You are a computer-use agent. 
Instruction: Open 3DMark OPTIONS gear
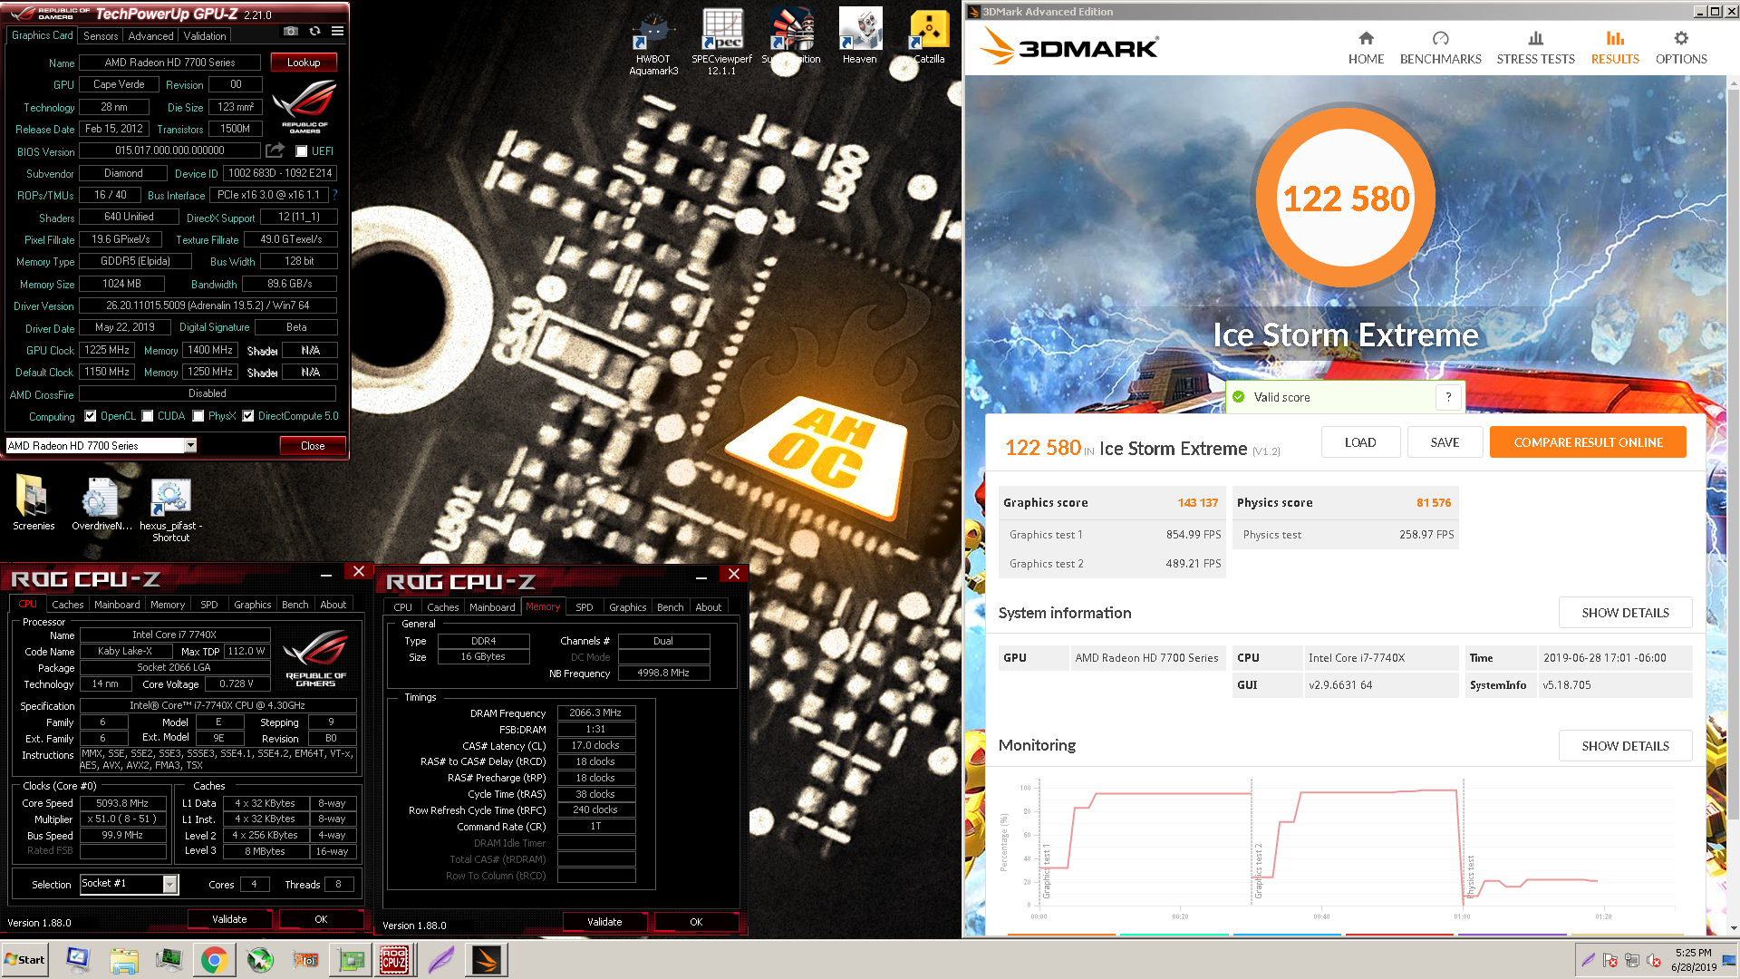pos(1681,48)
